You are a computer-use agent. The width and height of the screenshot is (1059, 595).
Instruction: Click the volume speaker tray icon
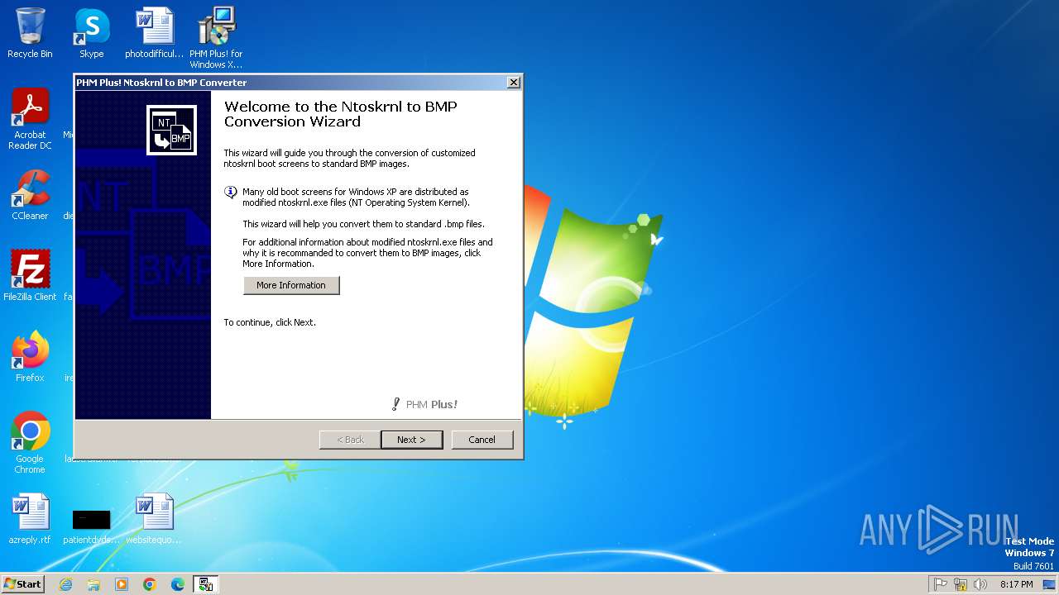(980, 584)
